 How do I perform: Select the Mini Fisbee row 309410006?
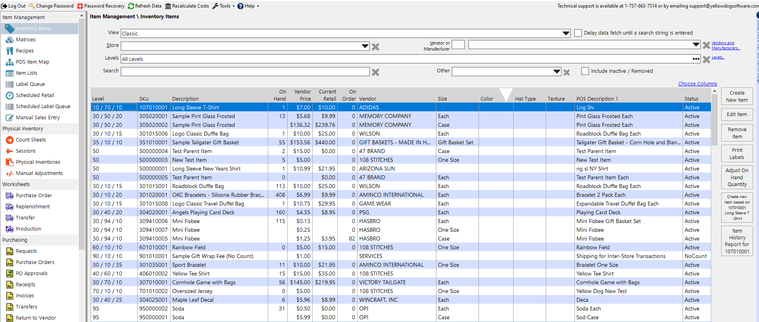401,221
